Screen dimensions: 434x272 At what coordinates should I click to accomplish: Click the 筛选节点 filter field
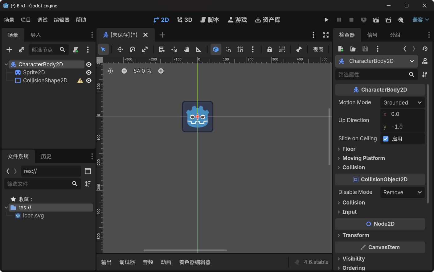pyautogui.click(x=48, y=50)
